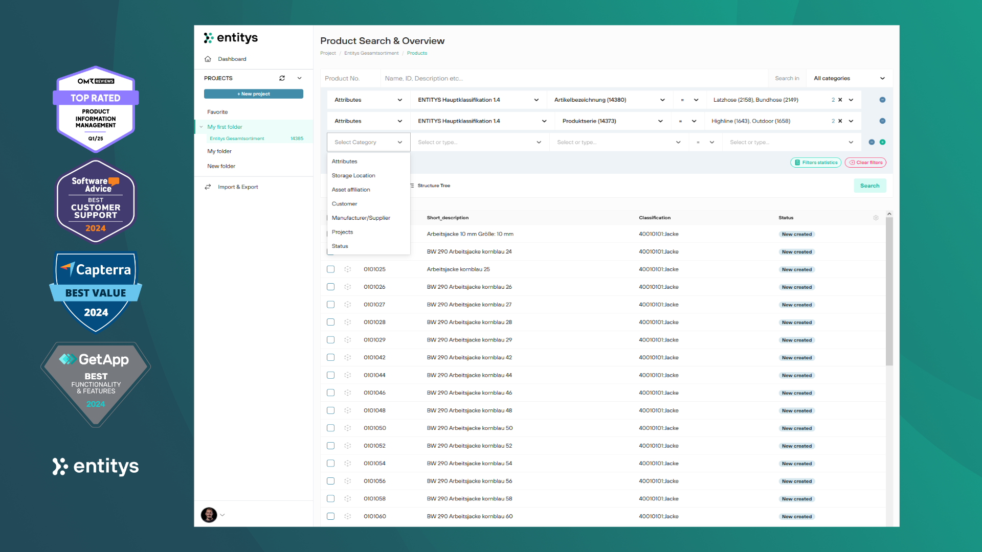Collapse the My first folder tree item
The width and height of the screenshot is (982, 552).
pos(201,127)
